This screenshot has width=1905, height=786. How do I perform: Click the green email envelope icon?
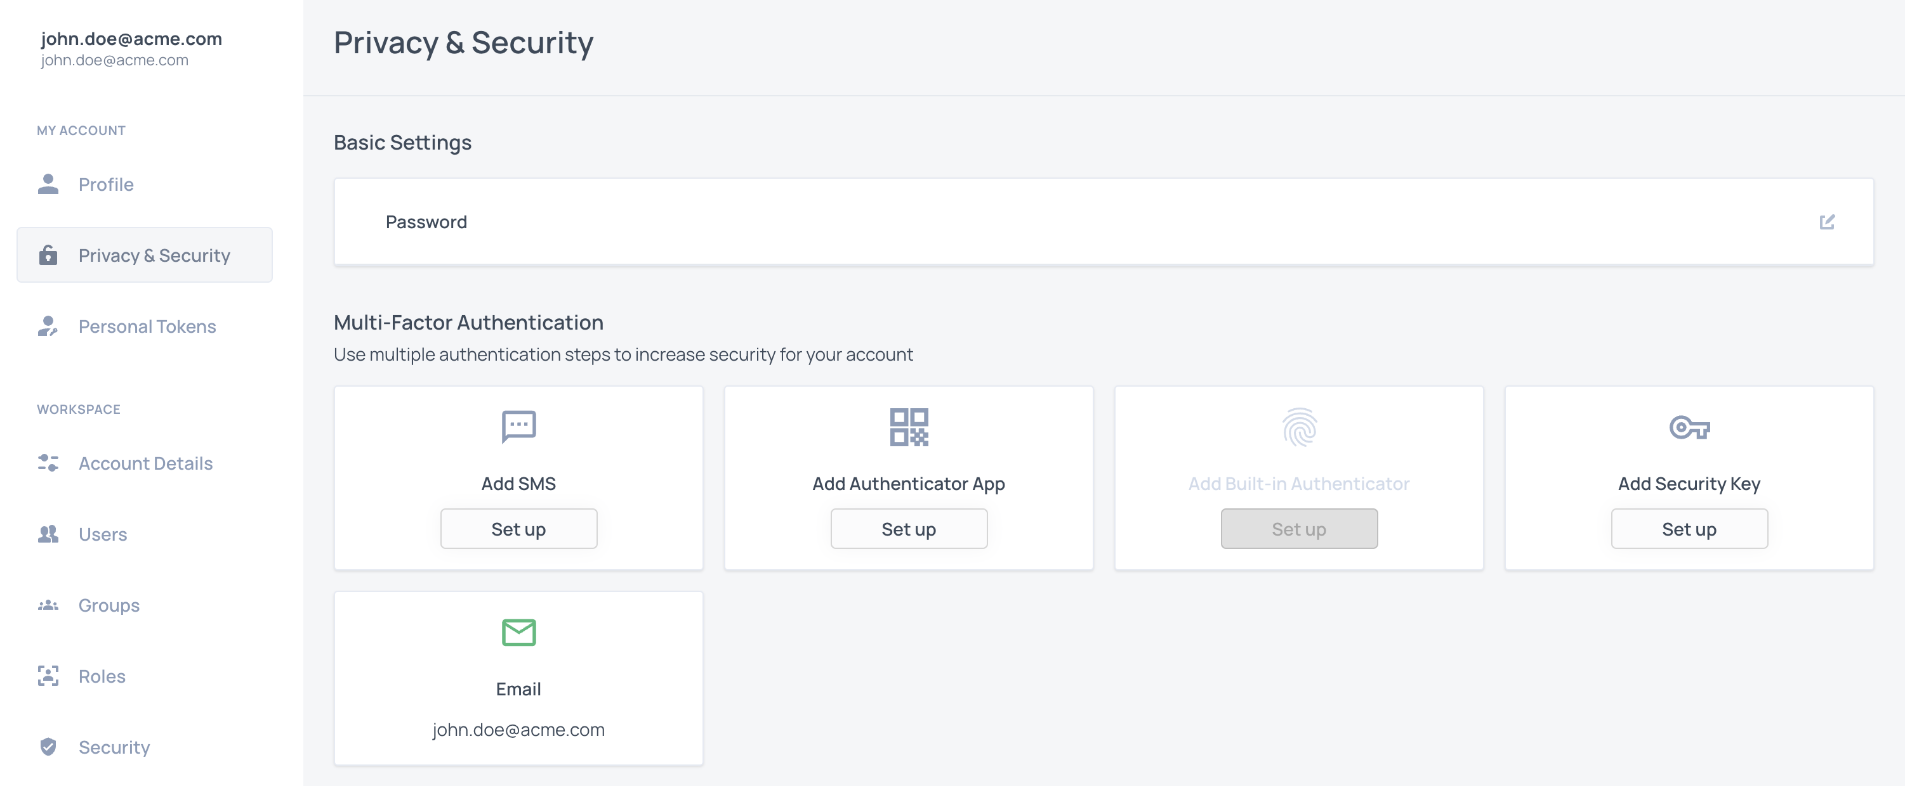click(518, 633)
